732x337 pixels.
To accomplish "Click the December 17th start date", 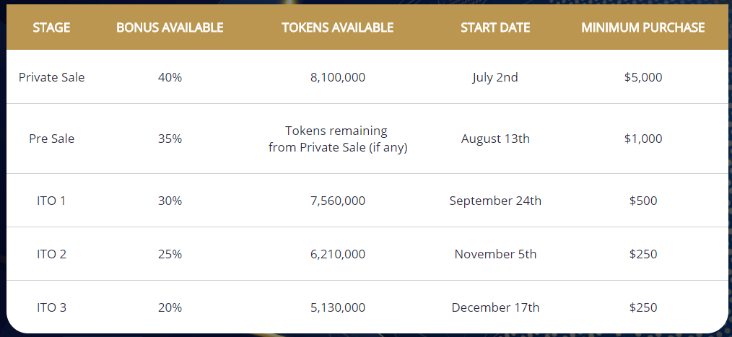I will click(495, 307).
